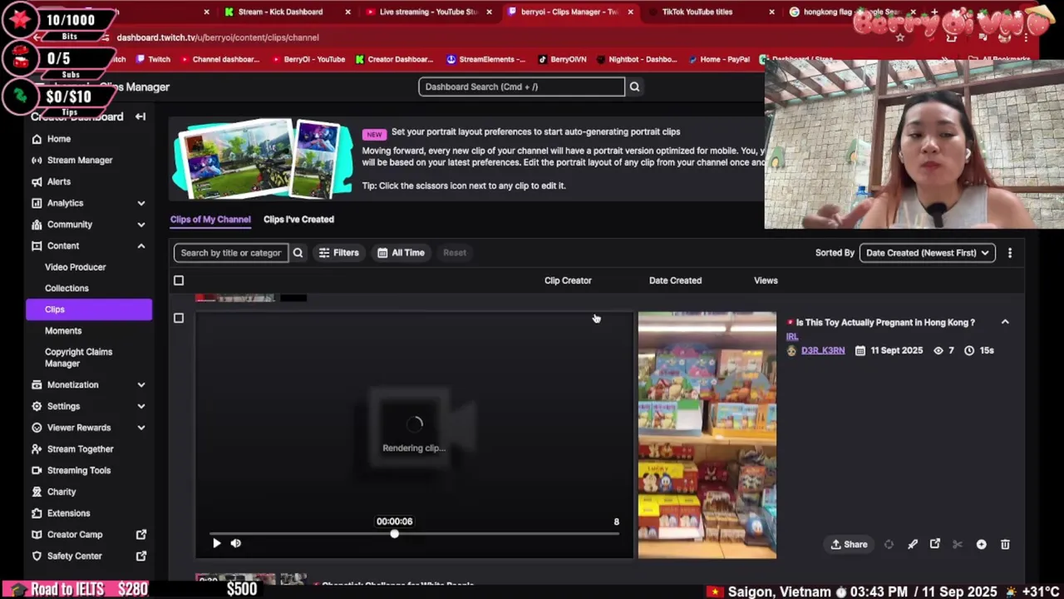Open the Home - PayPal bookmark
The image size is (1064, 599).
[717, 59]
